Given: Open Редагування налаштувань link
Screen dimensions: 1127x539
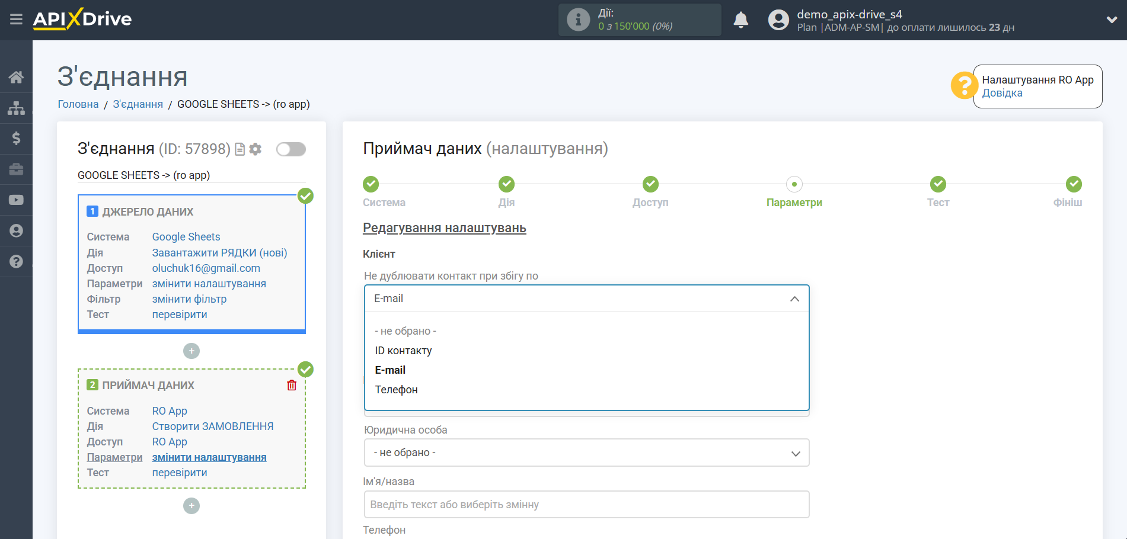Looking at the screenshot, I should point(444,227).
